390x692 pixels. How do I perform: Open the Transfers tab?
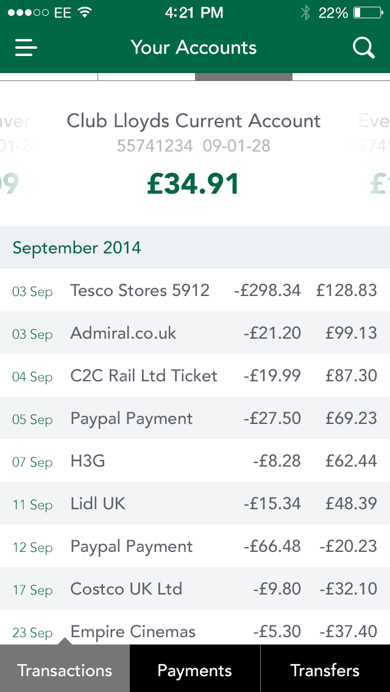click(x=325, y=670)
